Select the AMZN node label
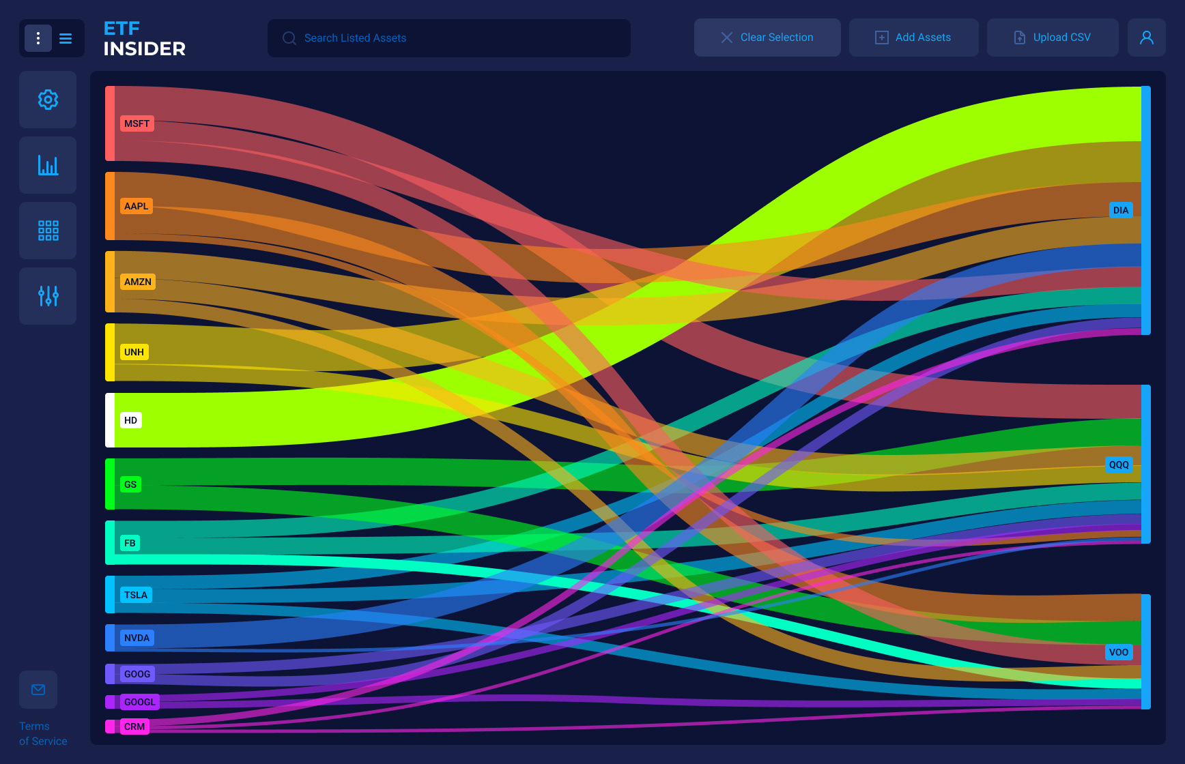Screen dimensions: 1185x764 point(138,282)
